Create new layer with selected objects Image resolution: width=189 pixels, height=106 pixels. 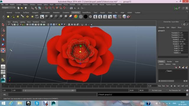[186, 67]
